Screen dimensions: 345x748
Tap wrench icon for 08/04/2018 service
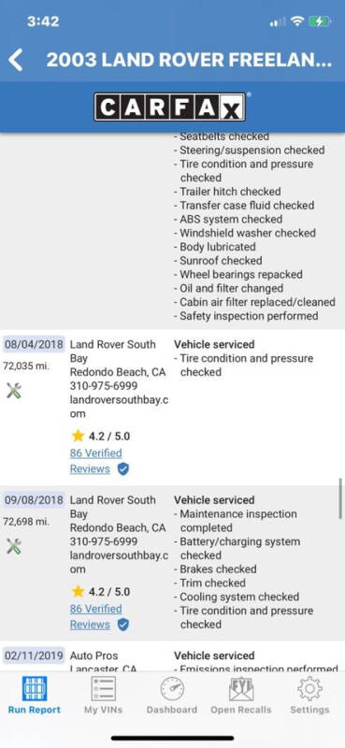[14, 391]
